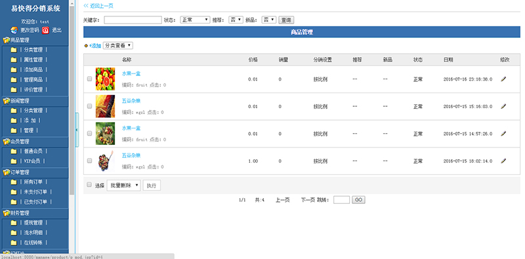Click the 分销设置 column header
Screen dimensions: 525x259
coord(322,60)
